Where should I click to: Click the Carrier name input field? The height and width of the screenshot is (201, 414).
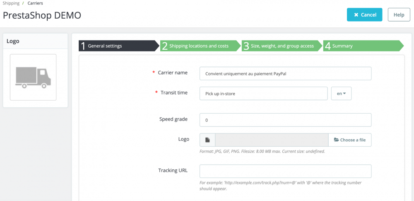click(x=285, y=73)
